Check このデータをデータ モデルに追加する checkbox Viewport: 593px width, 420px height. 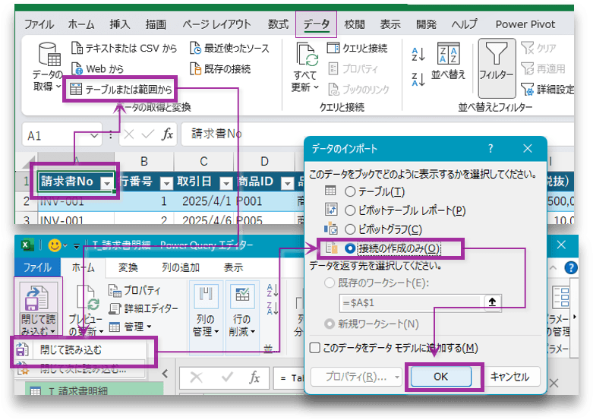pyautogui.click(x=314, y=348)
